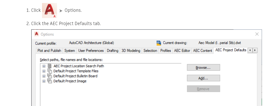The width and height of the screenshot is (265, 106).
Task: Click the Options dialog title bar logo
Action: click(x=37, y=34)
